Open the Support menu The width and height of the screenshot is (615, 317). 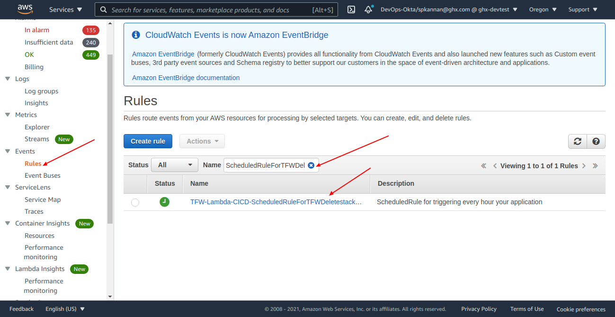coord(583,9)
